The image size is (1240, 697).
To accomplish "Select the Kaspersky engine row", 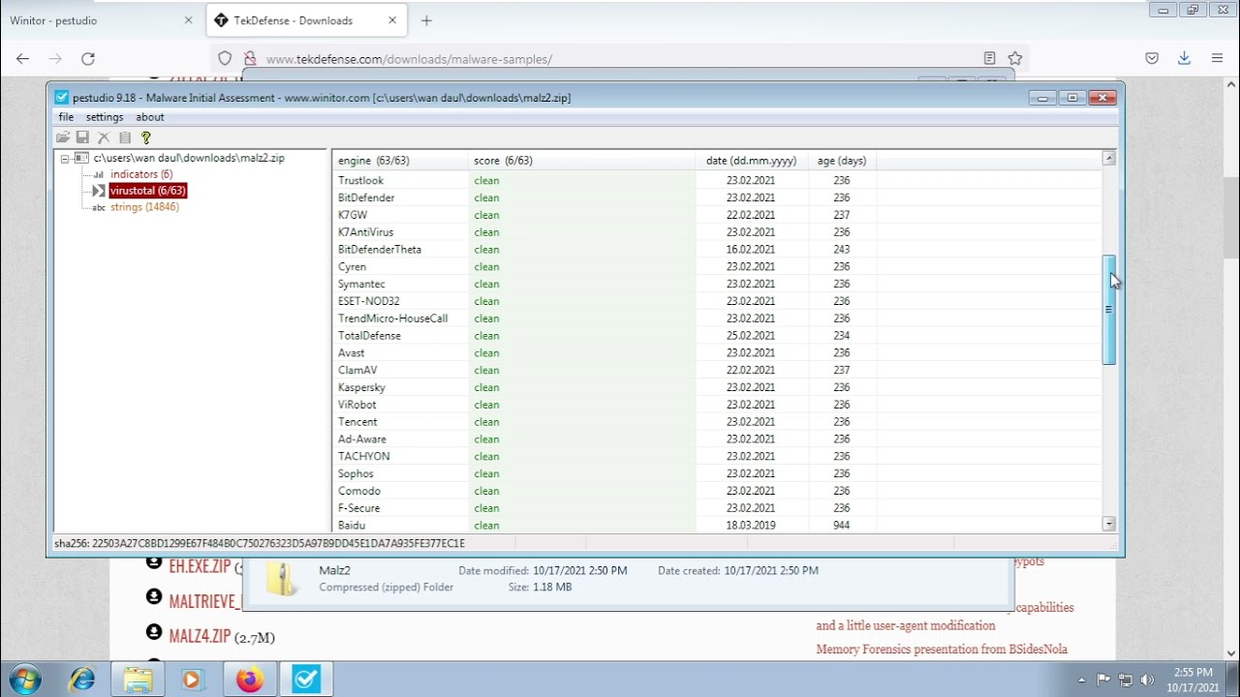I will coord(717,387).
